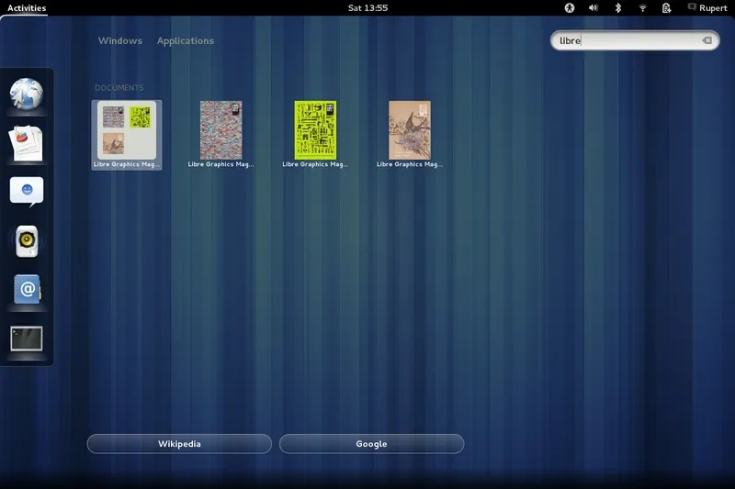Search for libre on Google

coord(371,444)
